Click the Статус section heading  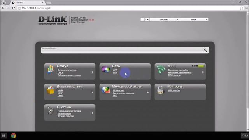click(62, 66)
